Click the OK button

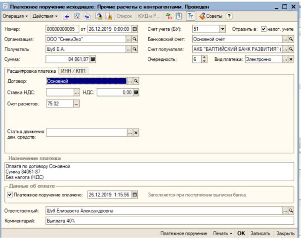click(x=241, y=233)
